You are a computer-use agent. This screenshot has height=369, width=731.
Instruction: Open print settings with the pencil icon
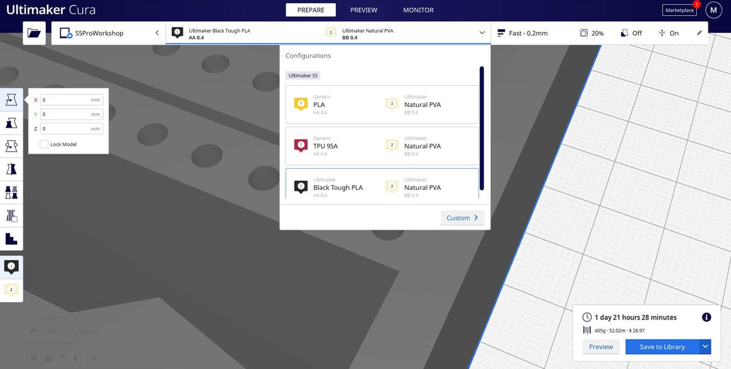[699, 33]
